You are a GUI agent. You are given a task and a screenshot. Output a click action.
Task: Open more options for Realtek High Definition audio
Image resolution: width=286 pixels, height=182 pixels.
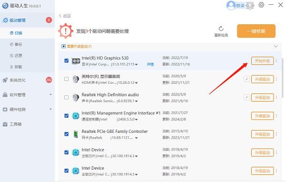pos(276,98)
